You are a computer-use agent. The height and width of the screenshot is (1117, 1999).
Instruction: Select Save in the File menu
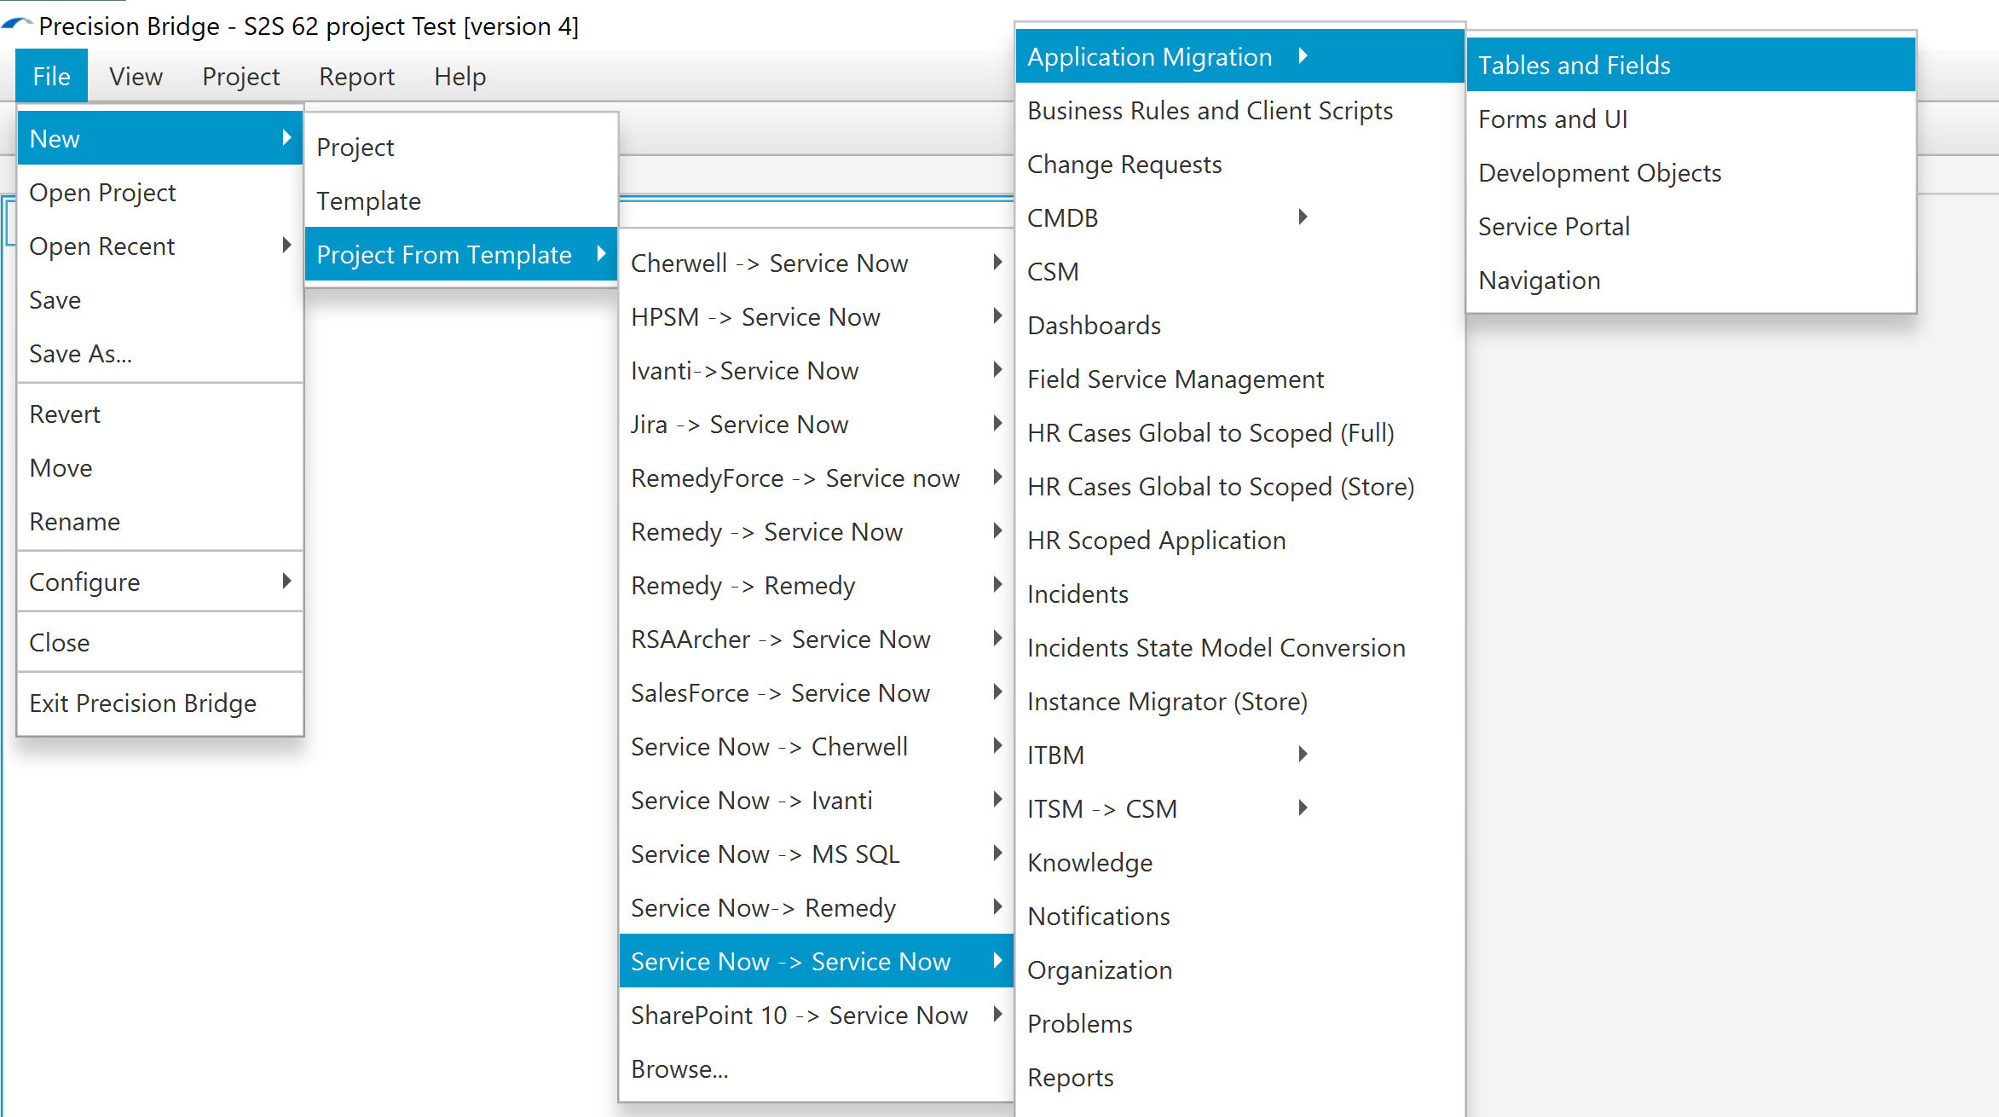160,299
